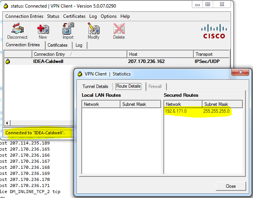Open the Connection Entries menu
This screenshot has width=253, height=198.
click(x=24, y=16)
